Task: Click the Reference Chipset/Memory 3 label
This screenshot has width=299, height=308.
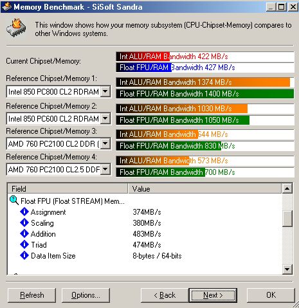Action: [x=51, y=131]
